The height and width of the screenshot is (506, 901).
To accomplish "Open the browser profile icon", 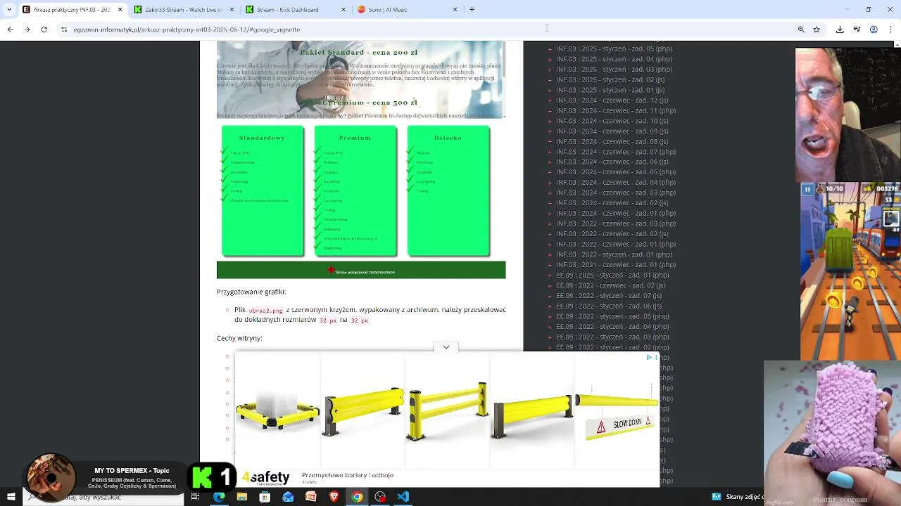I will click(x=874, y=30).
